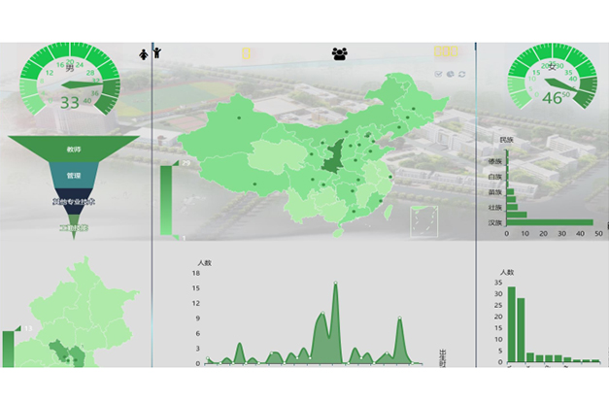This screenshot has height=401, width=609.
Task: Click the 白族 axis label
Action: [495, 177]
